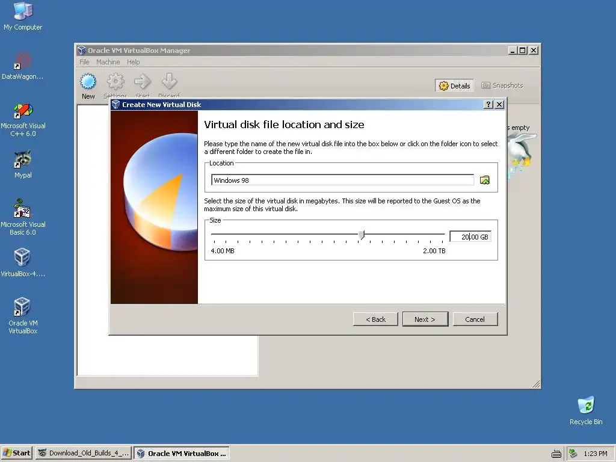Close the Create New Virtual Disk dialog

(x=499, y=105)
